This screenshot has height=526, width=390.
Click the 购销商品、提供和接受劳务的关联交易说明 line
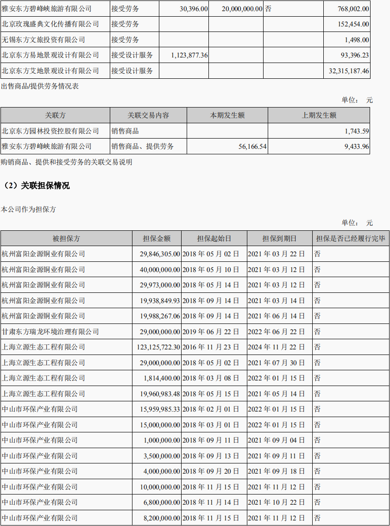tap(67, 162)
